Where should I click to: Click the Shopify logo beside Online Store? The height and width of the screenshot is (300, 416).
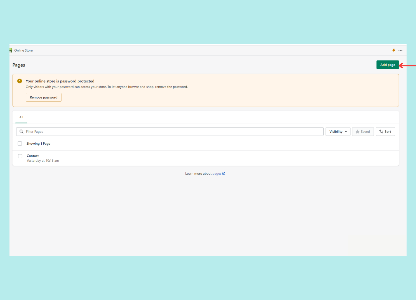pos(11,50)
